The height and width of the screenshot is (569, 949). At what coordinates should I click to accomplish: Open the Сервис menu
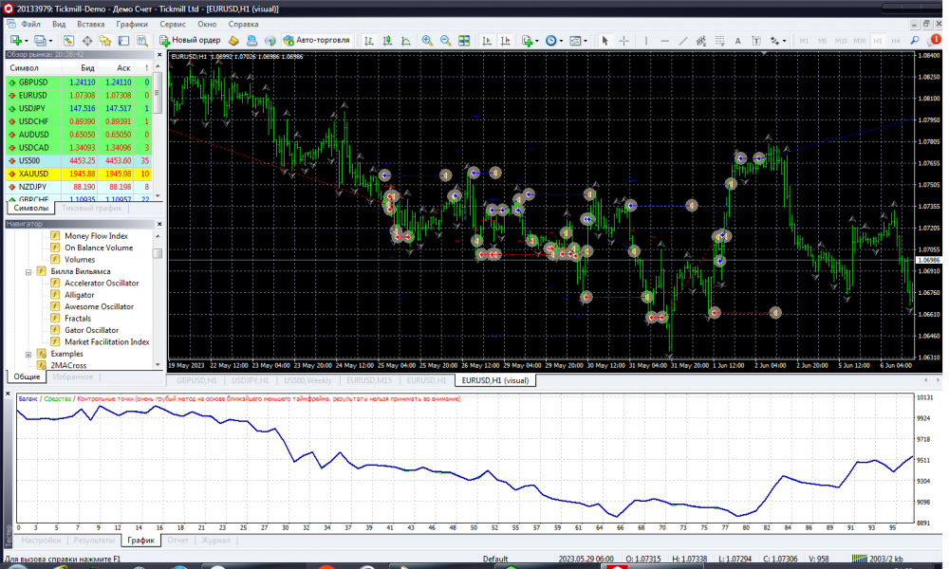click(173, 23)
